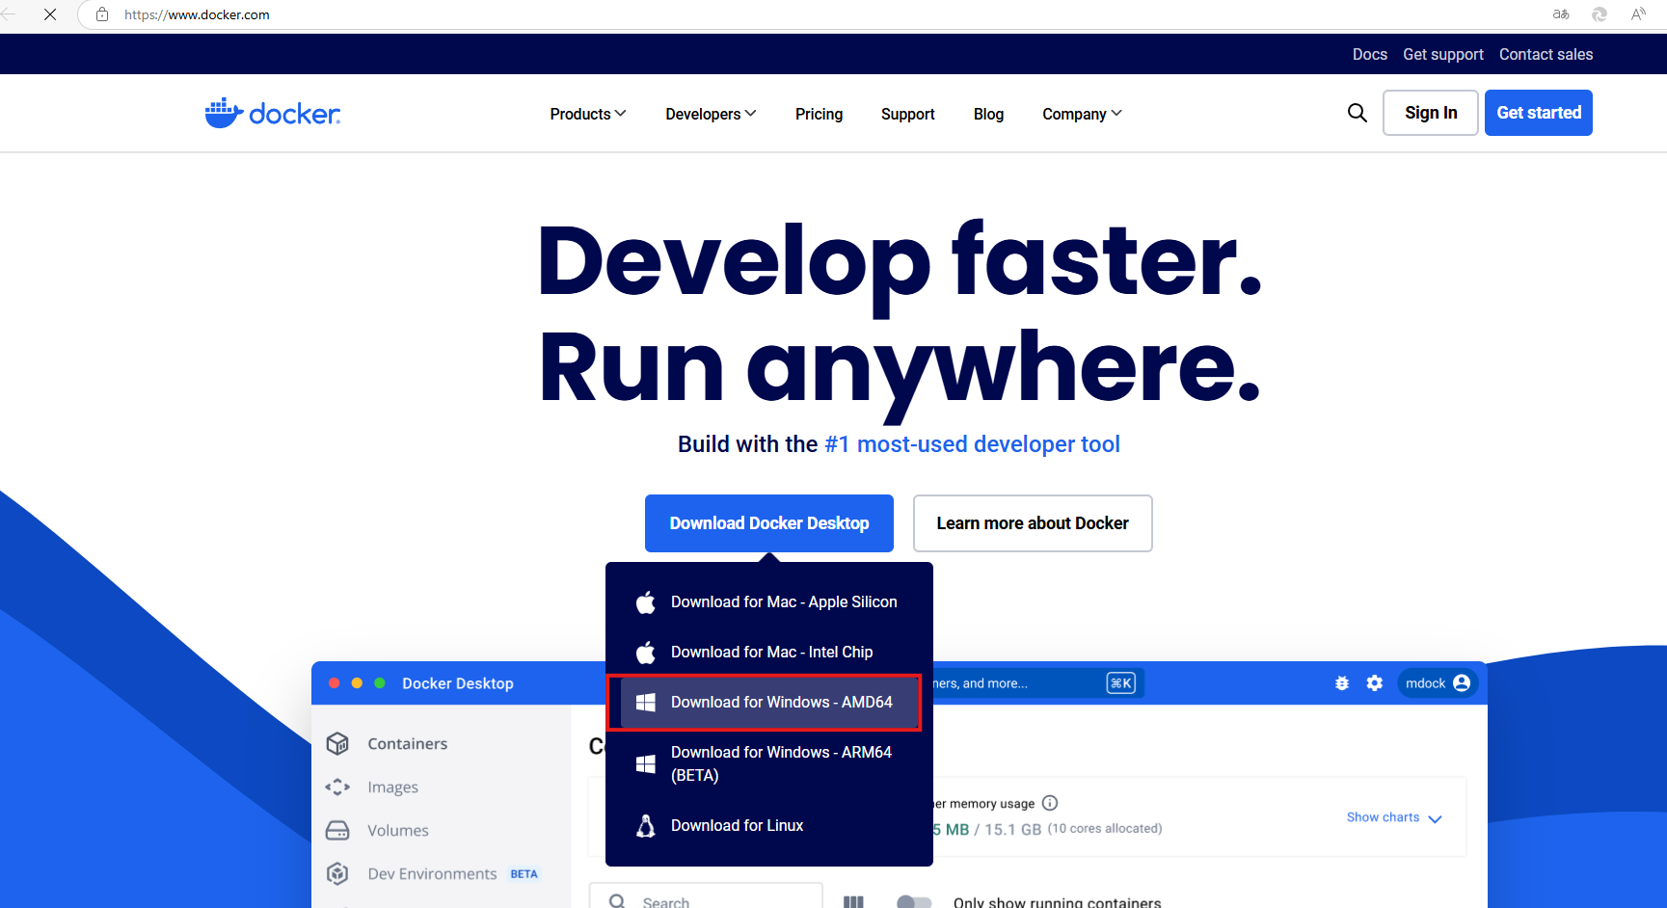The width and height of the screenshot is (1667, 908).
Task: Click the Docker whale logo
Action: click(273, 113)
